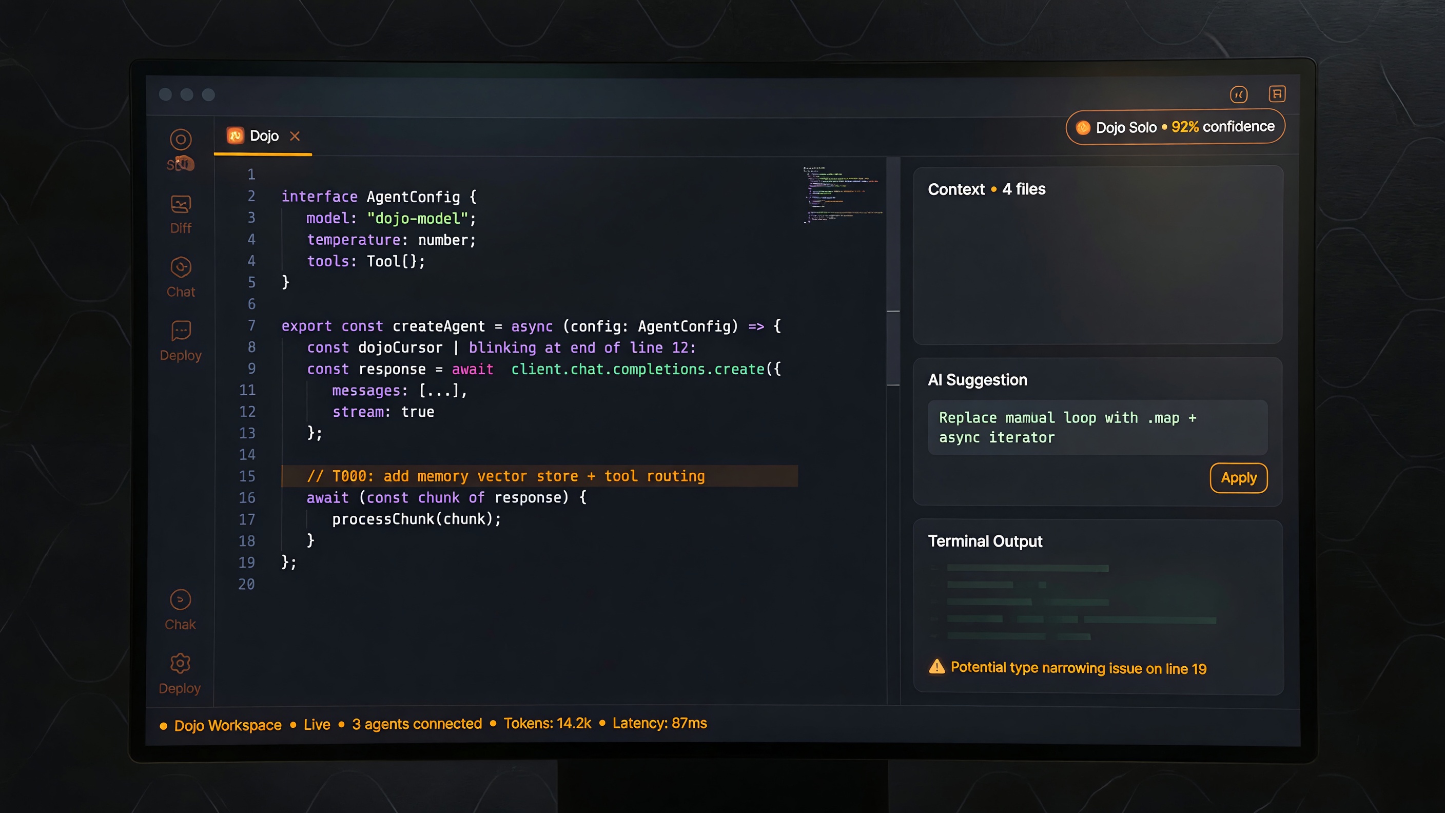Screen dimensions: 1445x813
Task: Click 'Latency: 87ms' in status bar
Action: [659, 723]
